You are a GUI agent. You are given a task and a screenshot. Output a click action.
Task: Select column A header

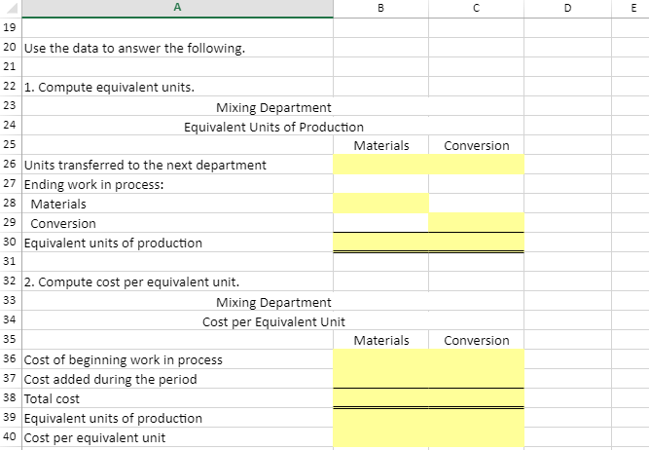(177, 8)
